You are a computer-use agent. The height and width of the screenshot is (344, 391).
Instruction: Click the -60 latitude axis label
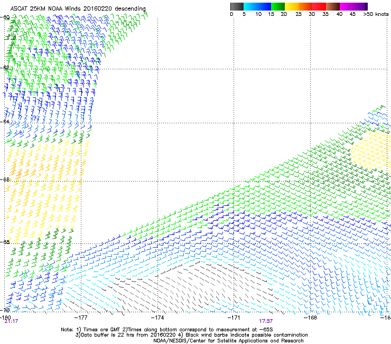pyautogui.click(x=5, y=17)
